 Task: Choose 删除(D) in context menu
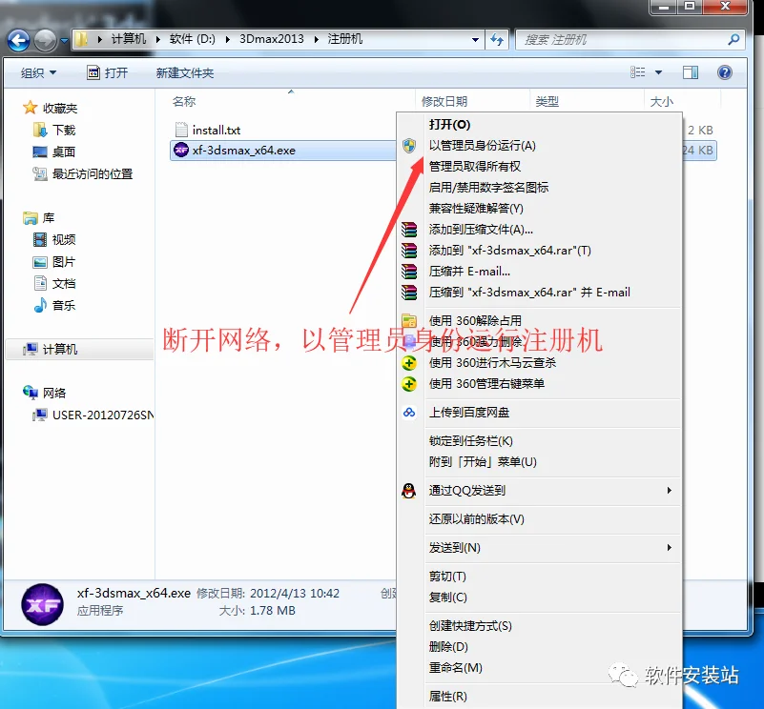[540, 647]
